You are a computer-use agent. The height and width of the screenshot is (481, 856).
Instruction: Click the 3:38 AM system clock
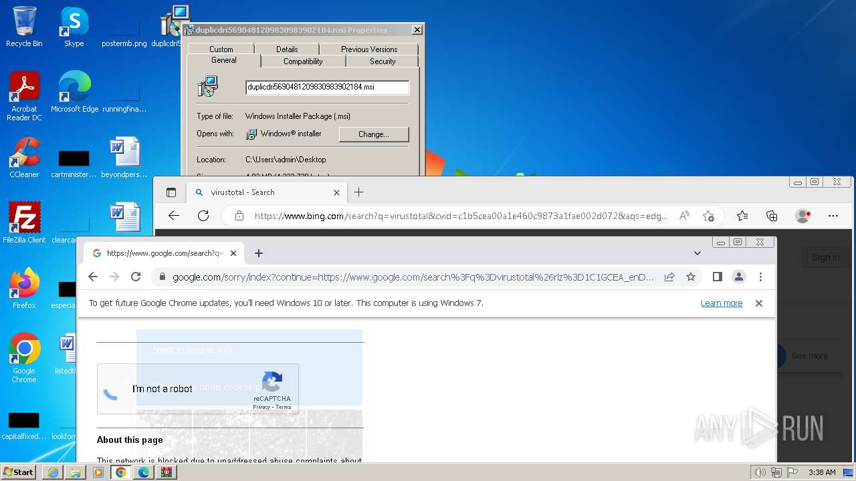[x=822, y=472]
